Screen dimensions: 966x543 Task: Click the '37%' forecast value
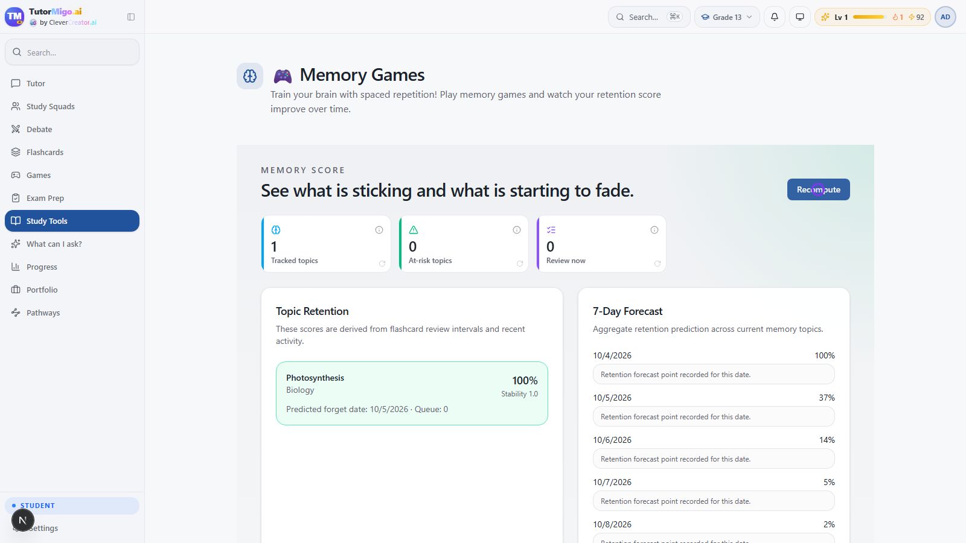827,398
